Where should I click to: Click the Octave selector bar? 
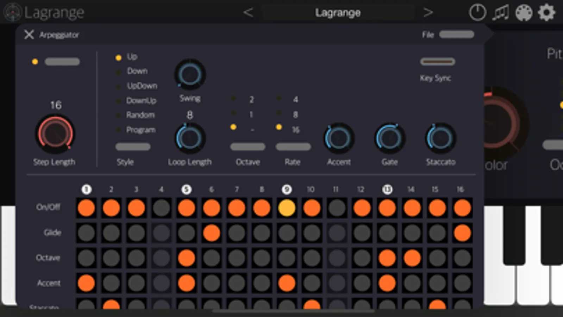248,147
